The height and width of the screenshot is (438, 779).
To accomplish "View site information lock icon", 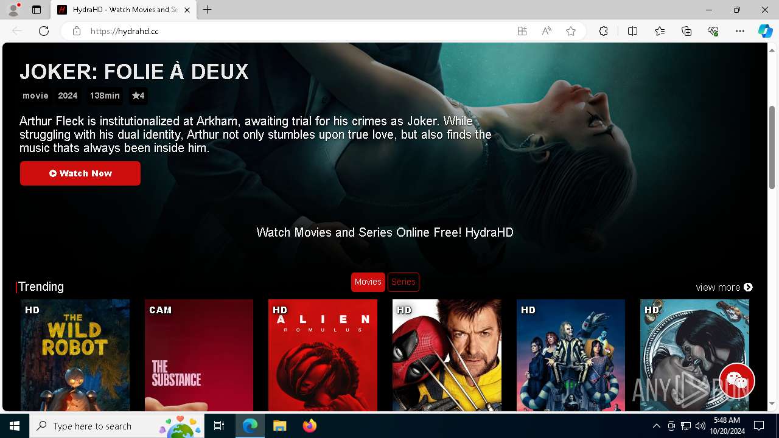I will coord(76,31).
